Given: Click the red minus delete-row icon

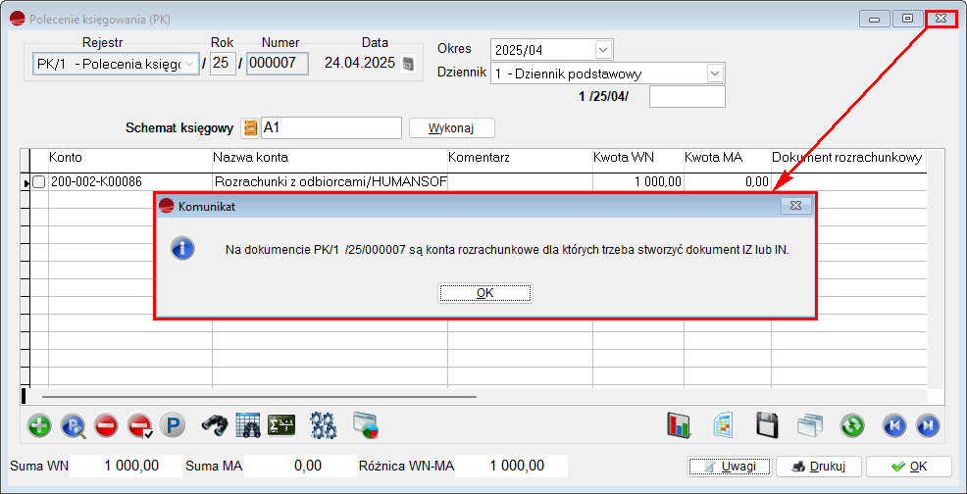Looking at the screenshot, I should [x=106, y=425].
